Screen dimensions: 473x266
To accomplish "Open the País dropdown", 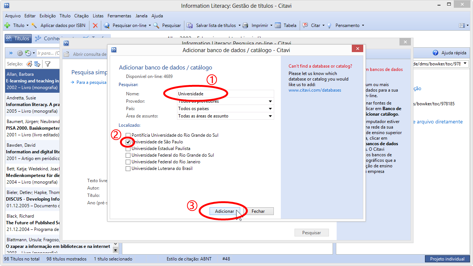I will click(x=270, y=109).
